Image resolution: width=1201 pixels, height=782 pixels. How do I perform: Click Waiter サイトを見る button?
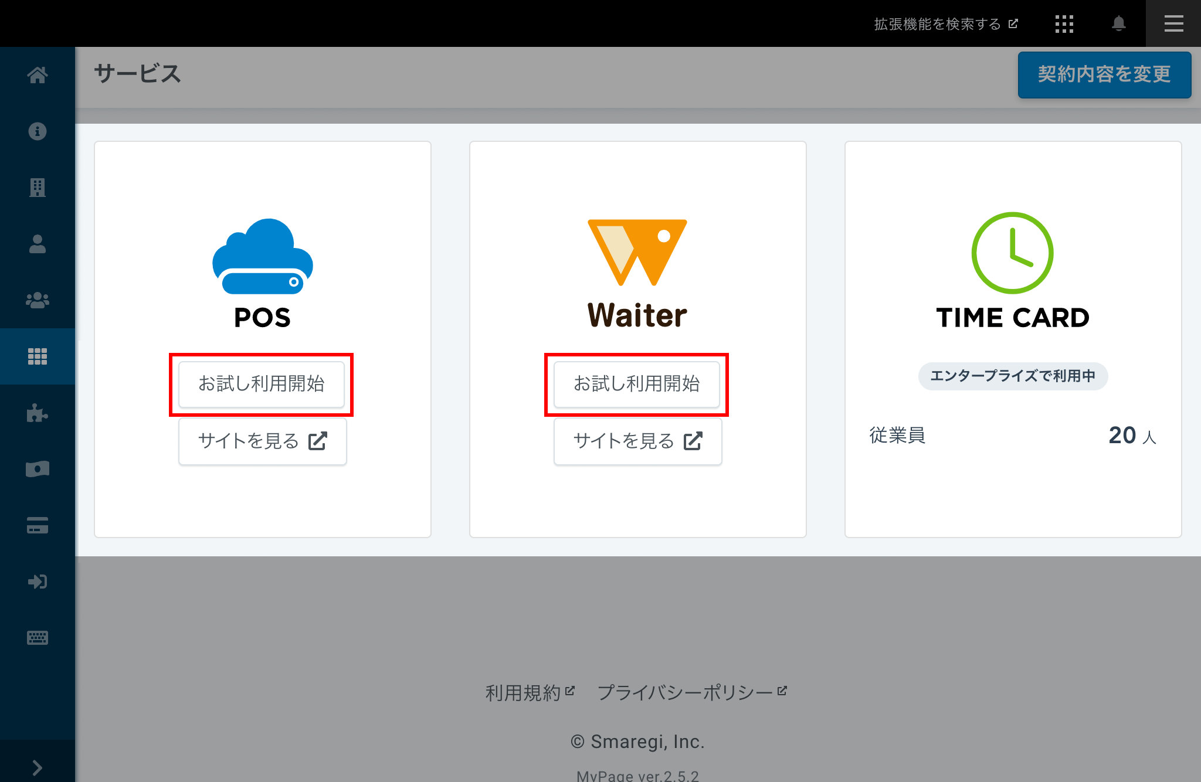pos(637,441)
